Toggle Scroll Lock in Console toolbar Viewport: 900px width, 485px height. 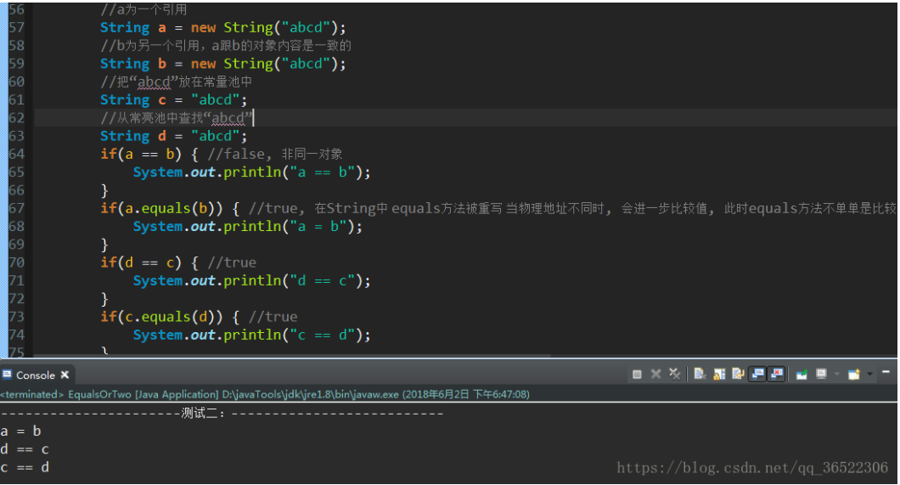click(x=719, y=375)
